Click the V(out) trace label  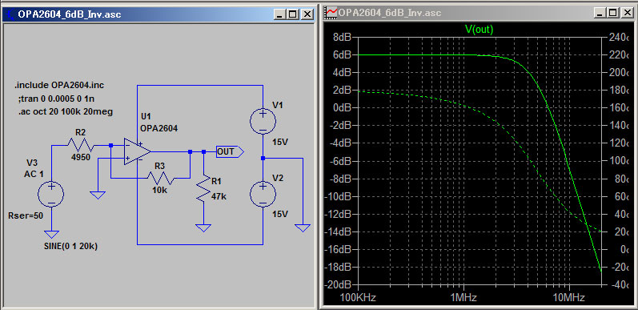480,29
